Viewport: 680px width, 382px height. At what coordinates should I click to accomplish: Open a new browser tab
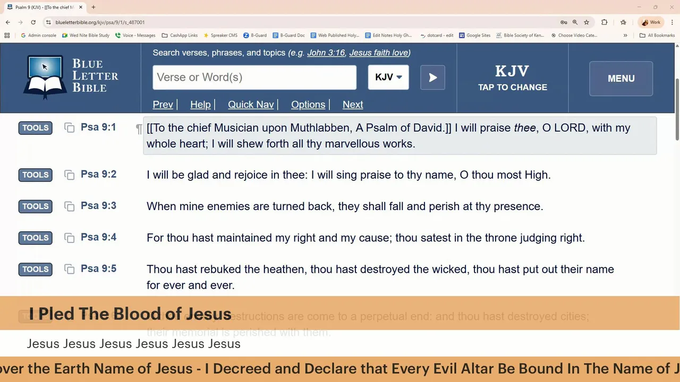coord(93,7)
